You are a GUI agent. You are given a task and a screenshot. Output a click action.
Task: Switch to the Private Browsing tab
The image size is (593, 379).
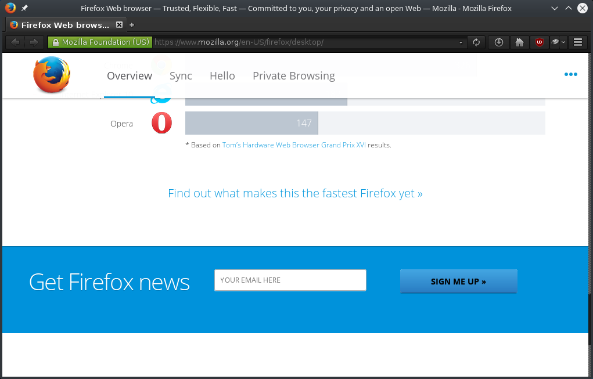pos(294,76)
